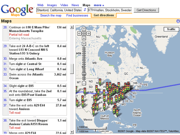Click 'Partial toll road' red note

tap(19, 35)
